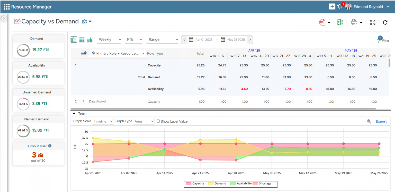Open the print icon
The height and width of the screenshot is (192, 395).
[354, 22]
